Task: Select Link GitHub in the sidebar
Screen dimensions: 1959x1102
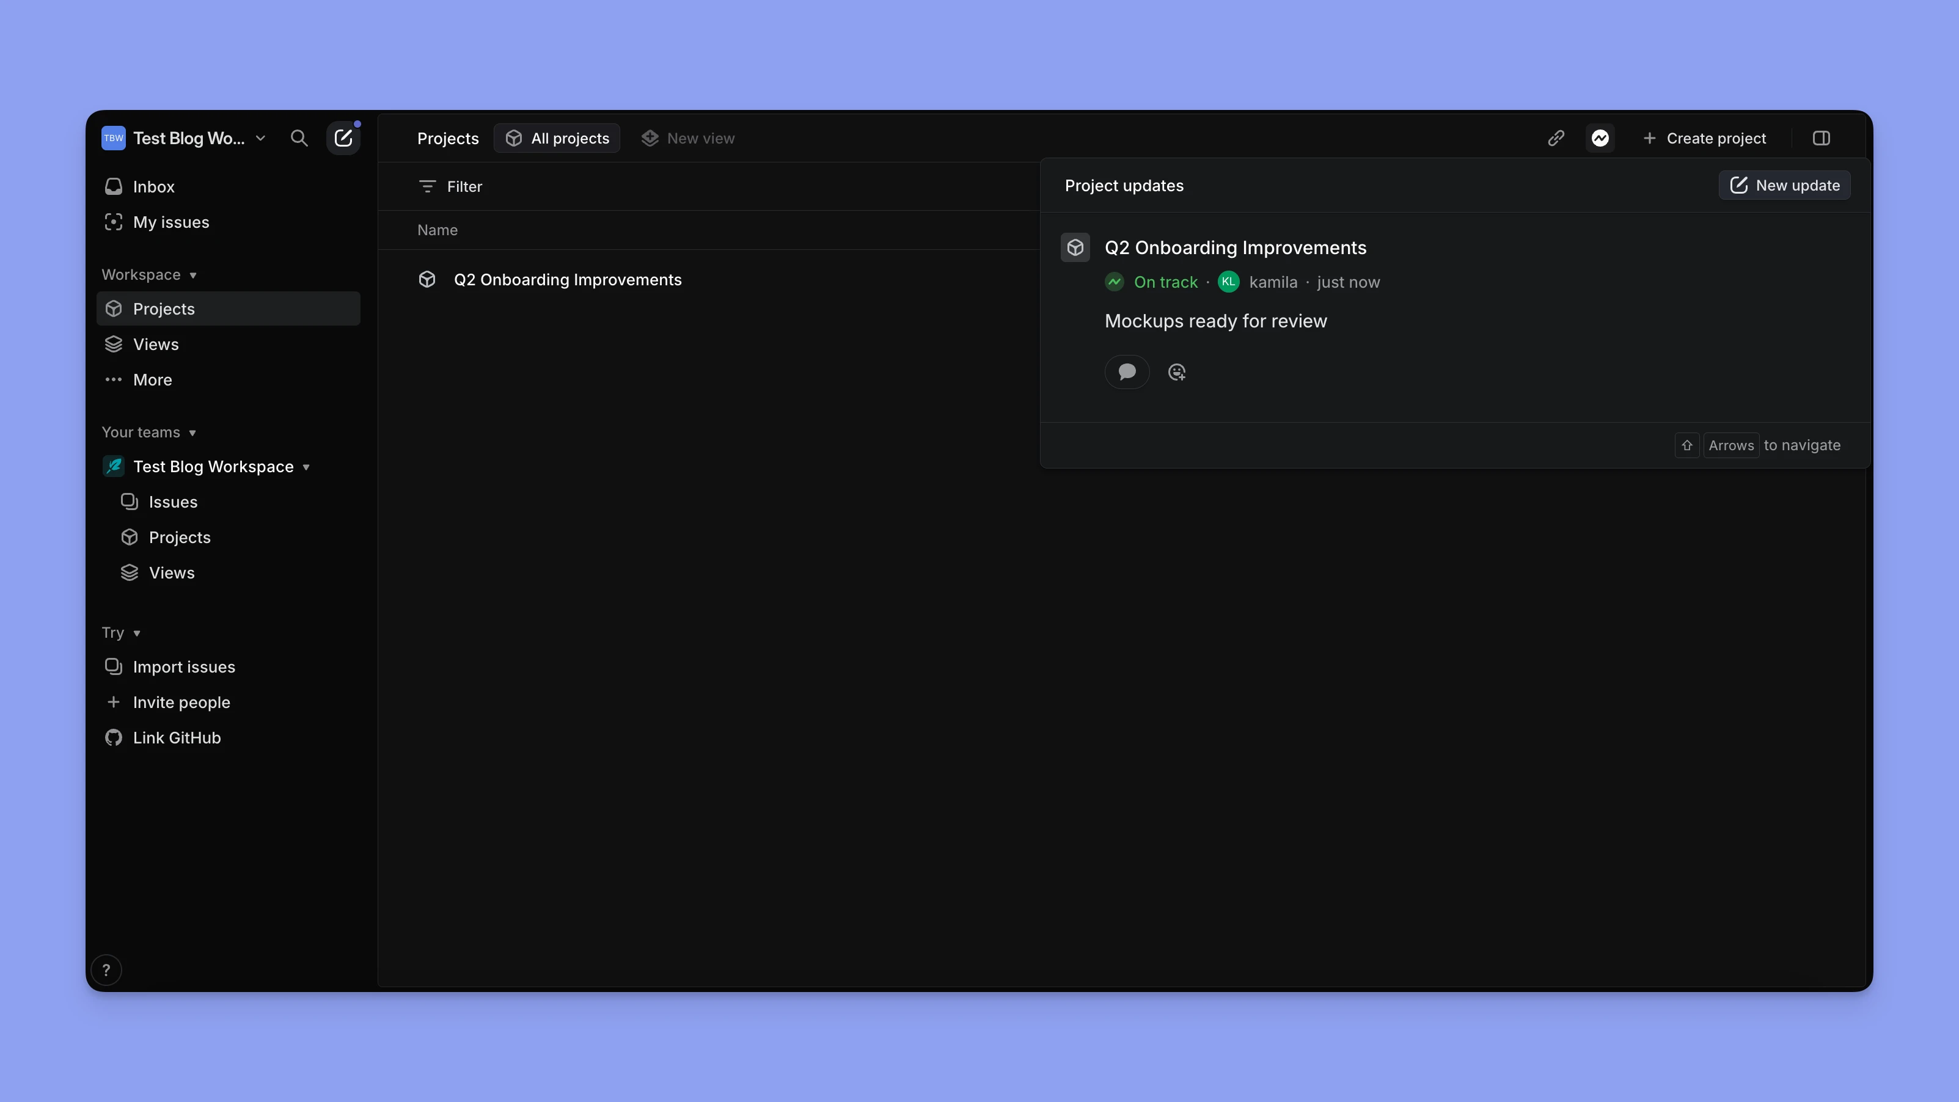Action: (x=177, y=737)
